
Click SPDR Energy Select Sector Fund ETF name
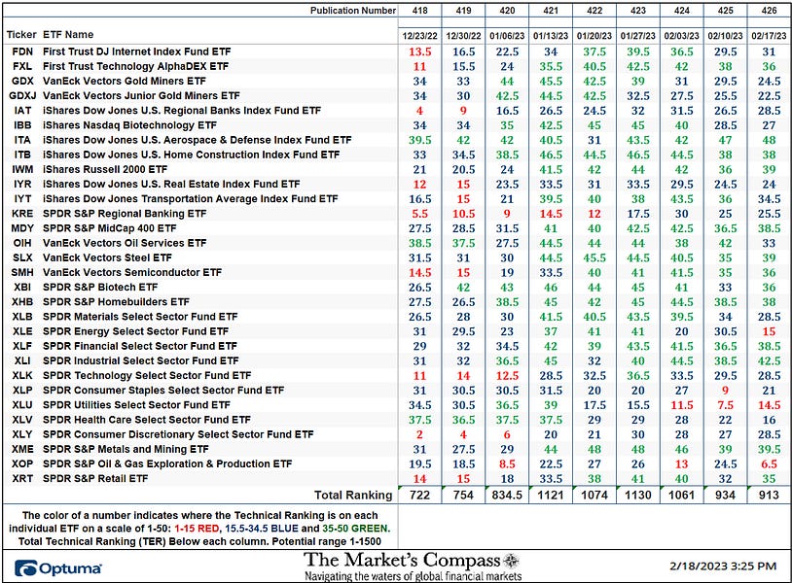(136, 331)
